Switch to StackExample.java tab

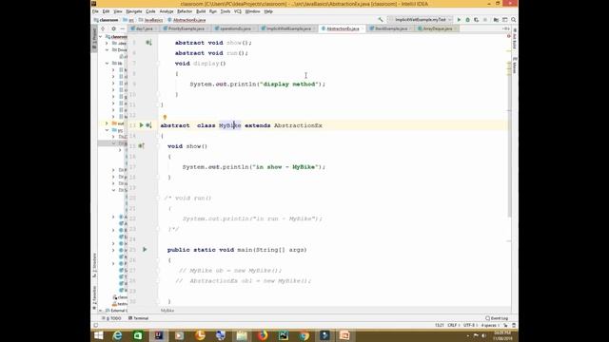point(389,28)
